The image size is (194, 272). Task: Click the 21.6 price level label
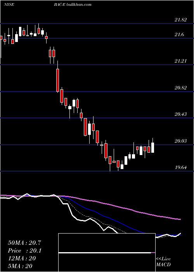tap(179, 35)
